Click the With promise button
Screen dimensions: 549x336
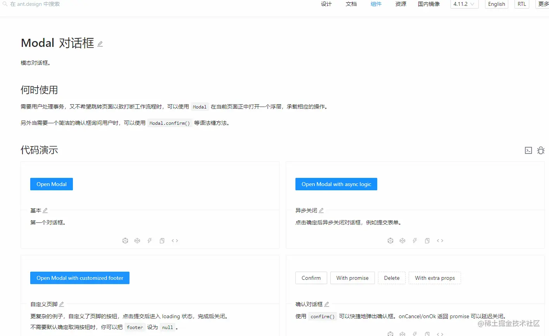click(352, 278)
